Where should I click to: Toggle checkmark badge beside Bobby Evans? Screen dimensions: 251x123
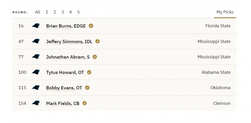[x=87, y=88]
